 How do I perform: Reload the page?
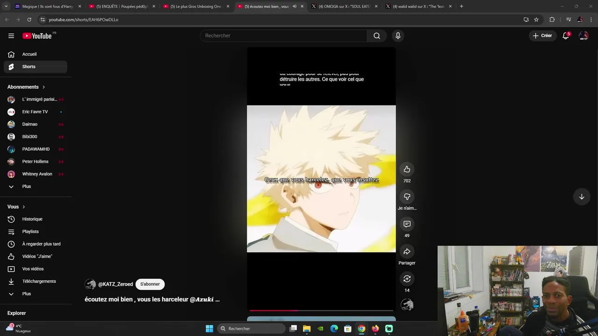[x=29, y=20]
